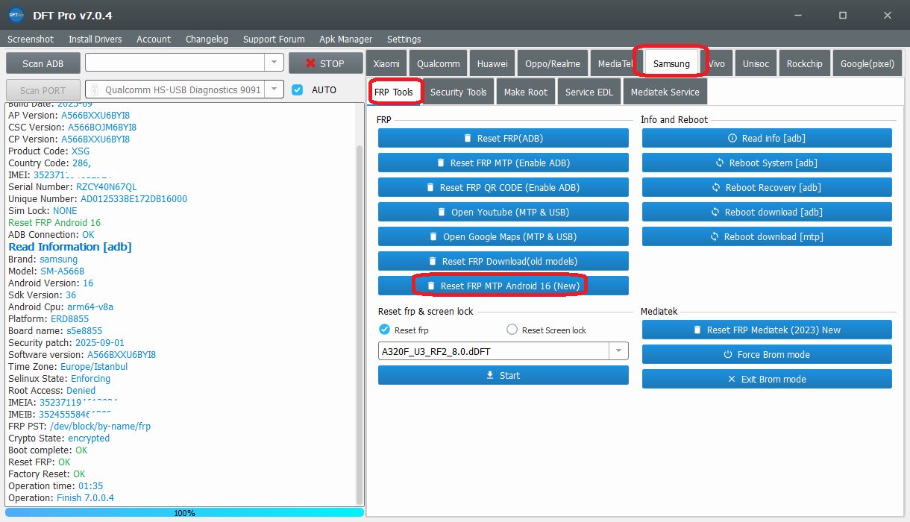Click the 'Operation: Finish 7.0.0.4' log line
The height and width of the screenshot is (522, 910).
tap(61, 497)
